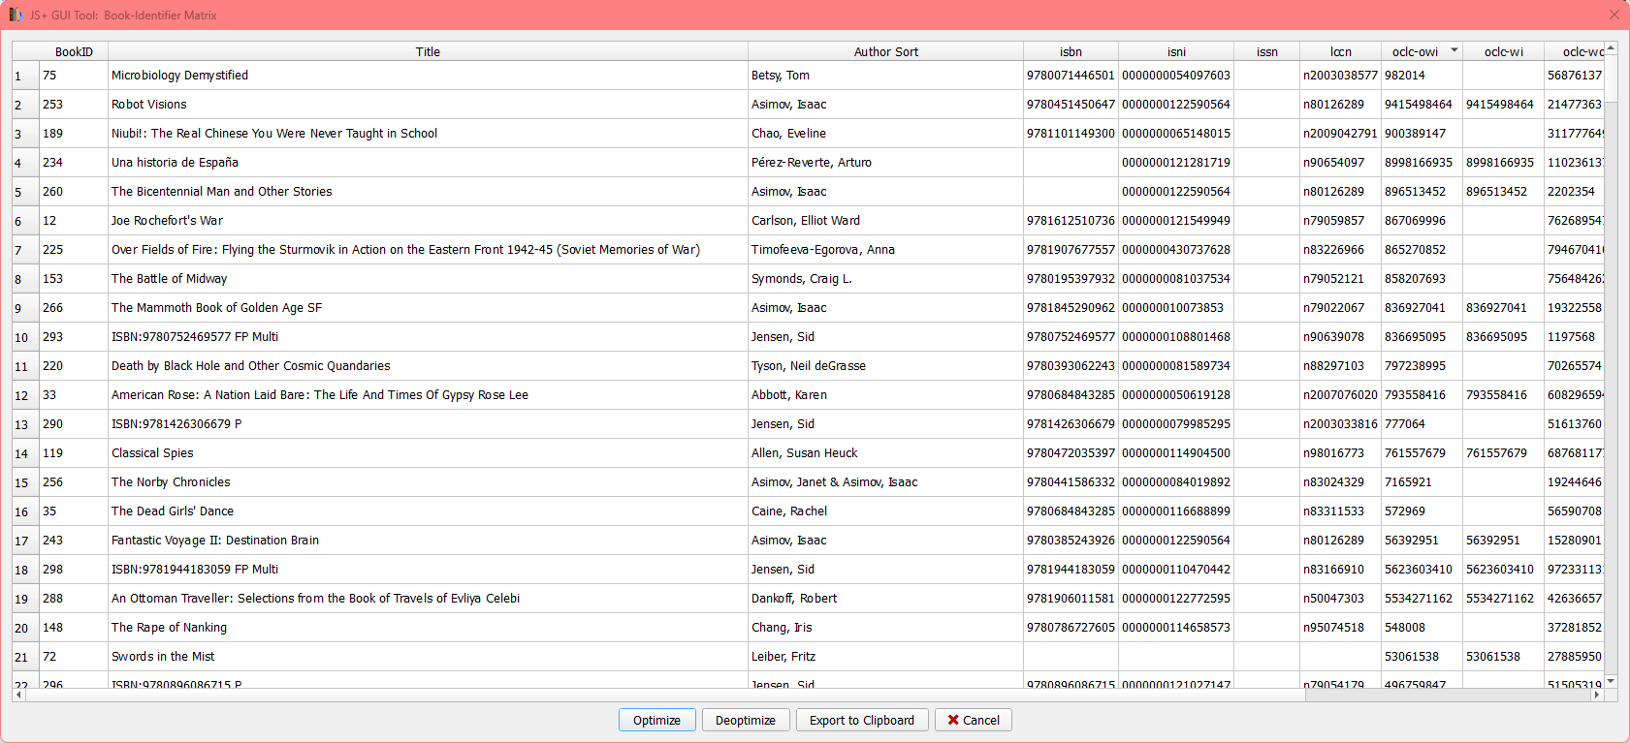Click the oclc-wi column header
The image size is (1630, 743).
tap(1504, 51)
